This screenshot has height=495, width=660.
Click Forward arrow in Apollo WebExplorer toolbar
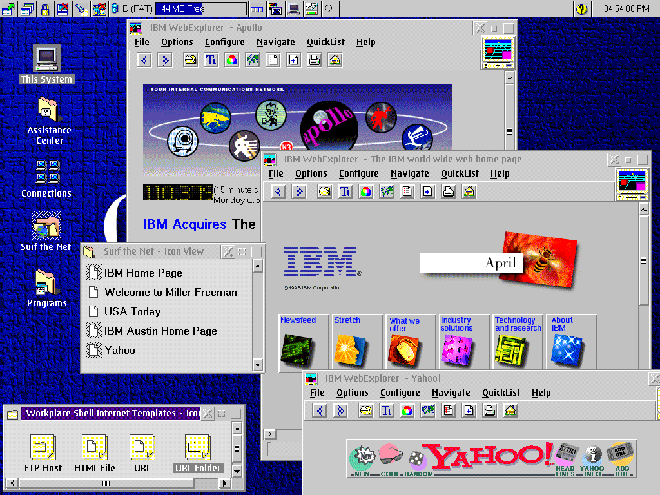pyautogui.click(x=165, y=60)
